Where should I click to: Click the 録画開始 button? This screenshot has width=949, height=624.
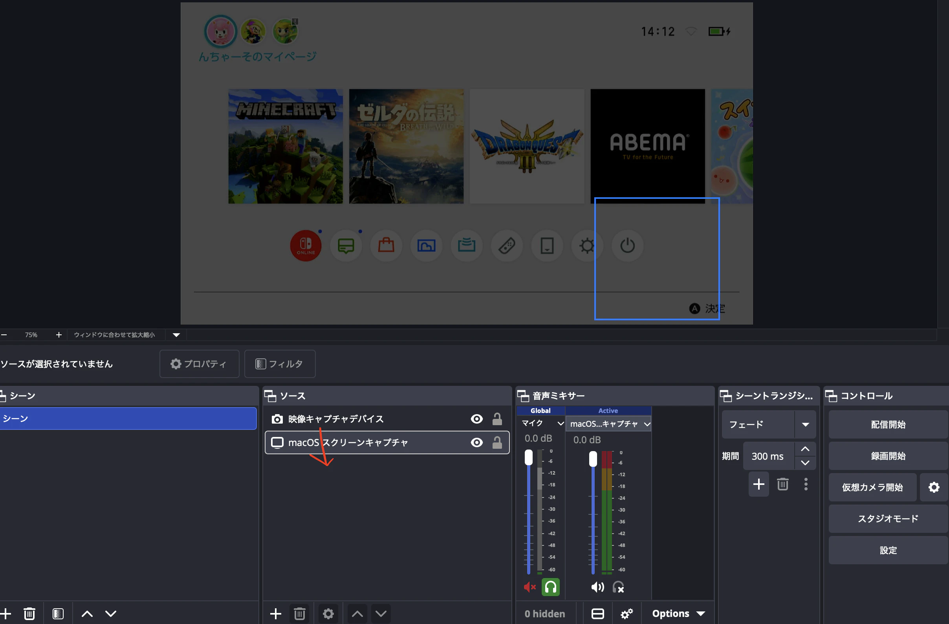[x=888, y=456]
